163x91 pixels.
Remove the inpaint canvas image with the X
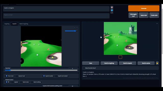(x=77, y=28)
